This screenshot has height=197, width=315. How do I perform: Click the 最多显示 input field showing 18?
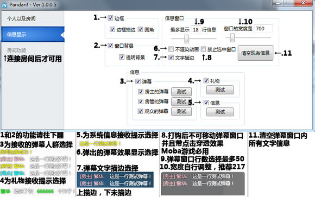[x=196, y=30]
